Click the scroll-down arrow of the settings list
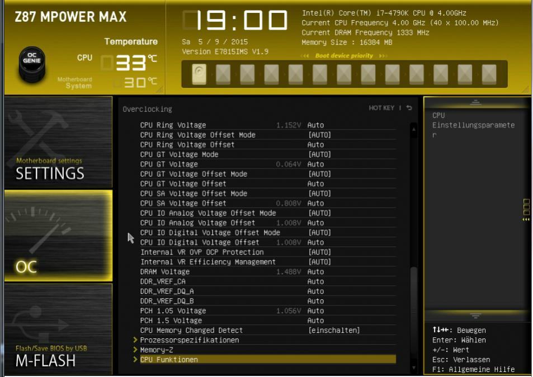Viewport: 533px width, 377px height. click(414, 367)
